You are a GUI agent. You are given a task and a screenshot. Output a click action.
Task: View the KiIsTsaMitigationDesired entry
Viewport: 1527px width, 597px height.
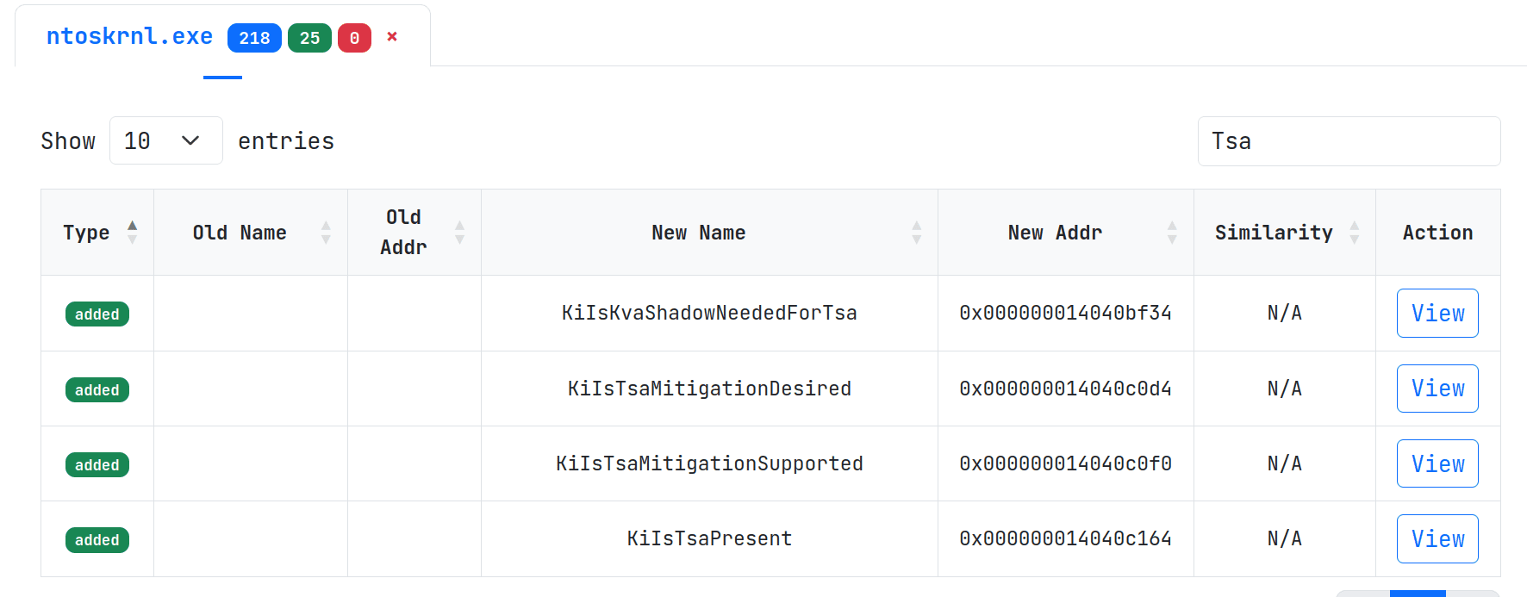click(1437, 389)
